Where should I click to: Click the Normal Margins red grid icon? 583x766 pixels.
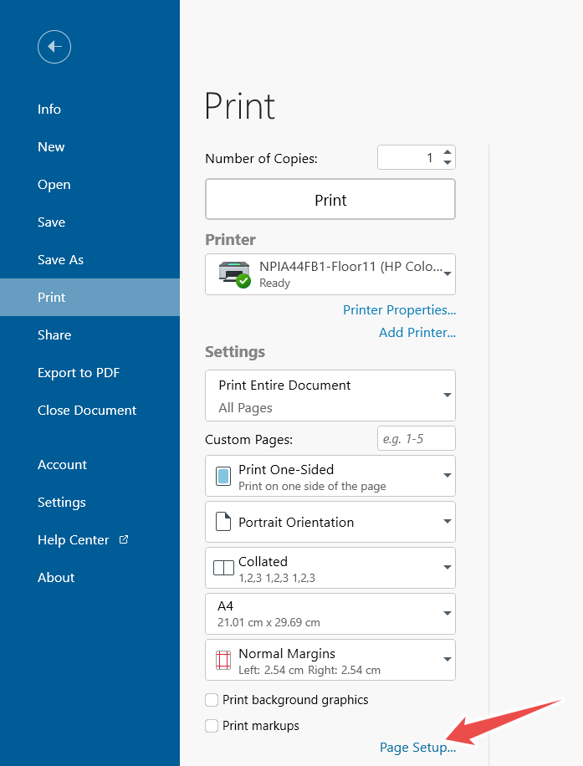pos(223,661)
